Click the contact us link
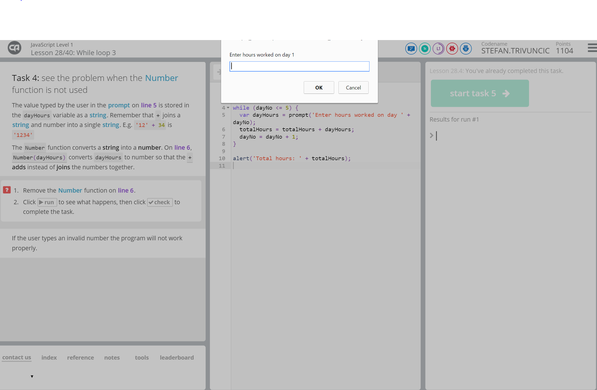The height and width of the screenshot is (390, 597). pyautogui.click(x=16, y=357)
